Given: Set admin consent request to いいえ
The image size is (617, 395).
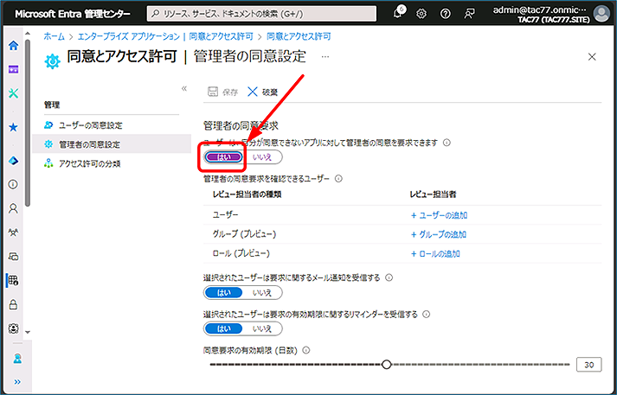Looking at the screenshot, I should click(x=262, y=157).
